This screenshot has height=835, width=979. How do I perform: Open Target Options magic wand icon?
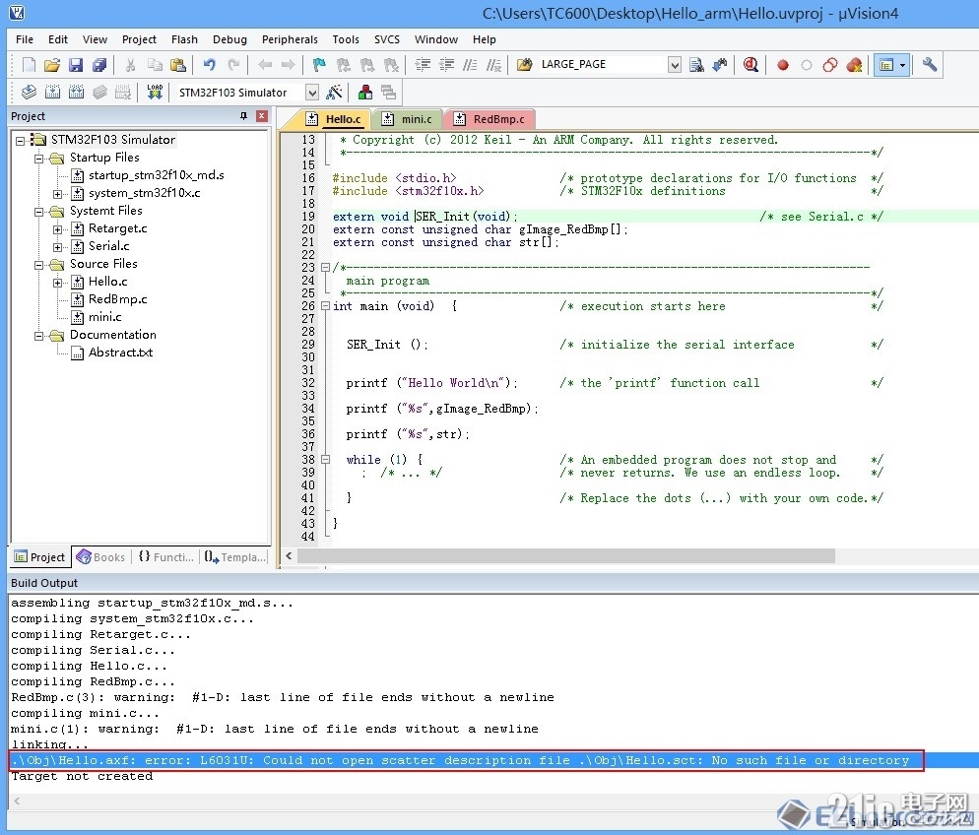click(x=335, y=93)
